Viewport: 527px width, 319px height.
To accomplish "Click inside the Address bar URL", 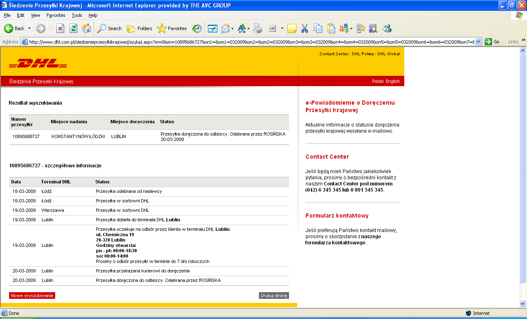I will (x=251, y=42).
